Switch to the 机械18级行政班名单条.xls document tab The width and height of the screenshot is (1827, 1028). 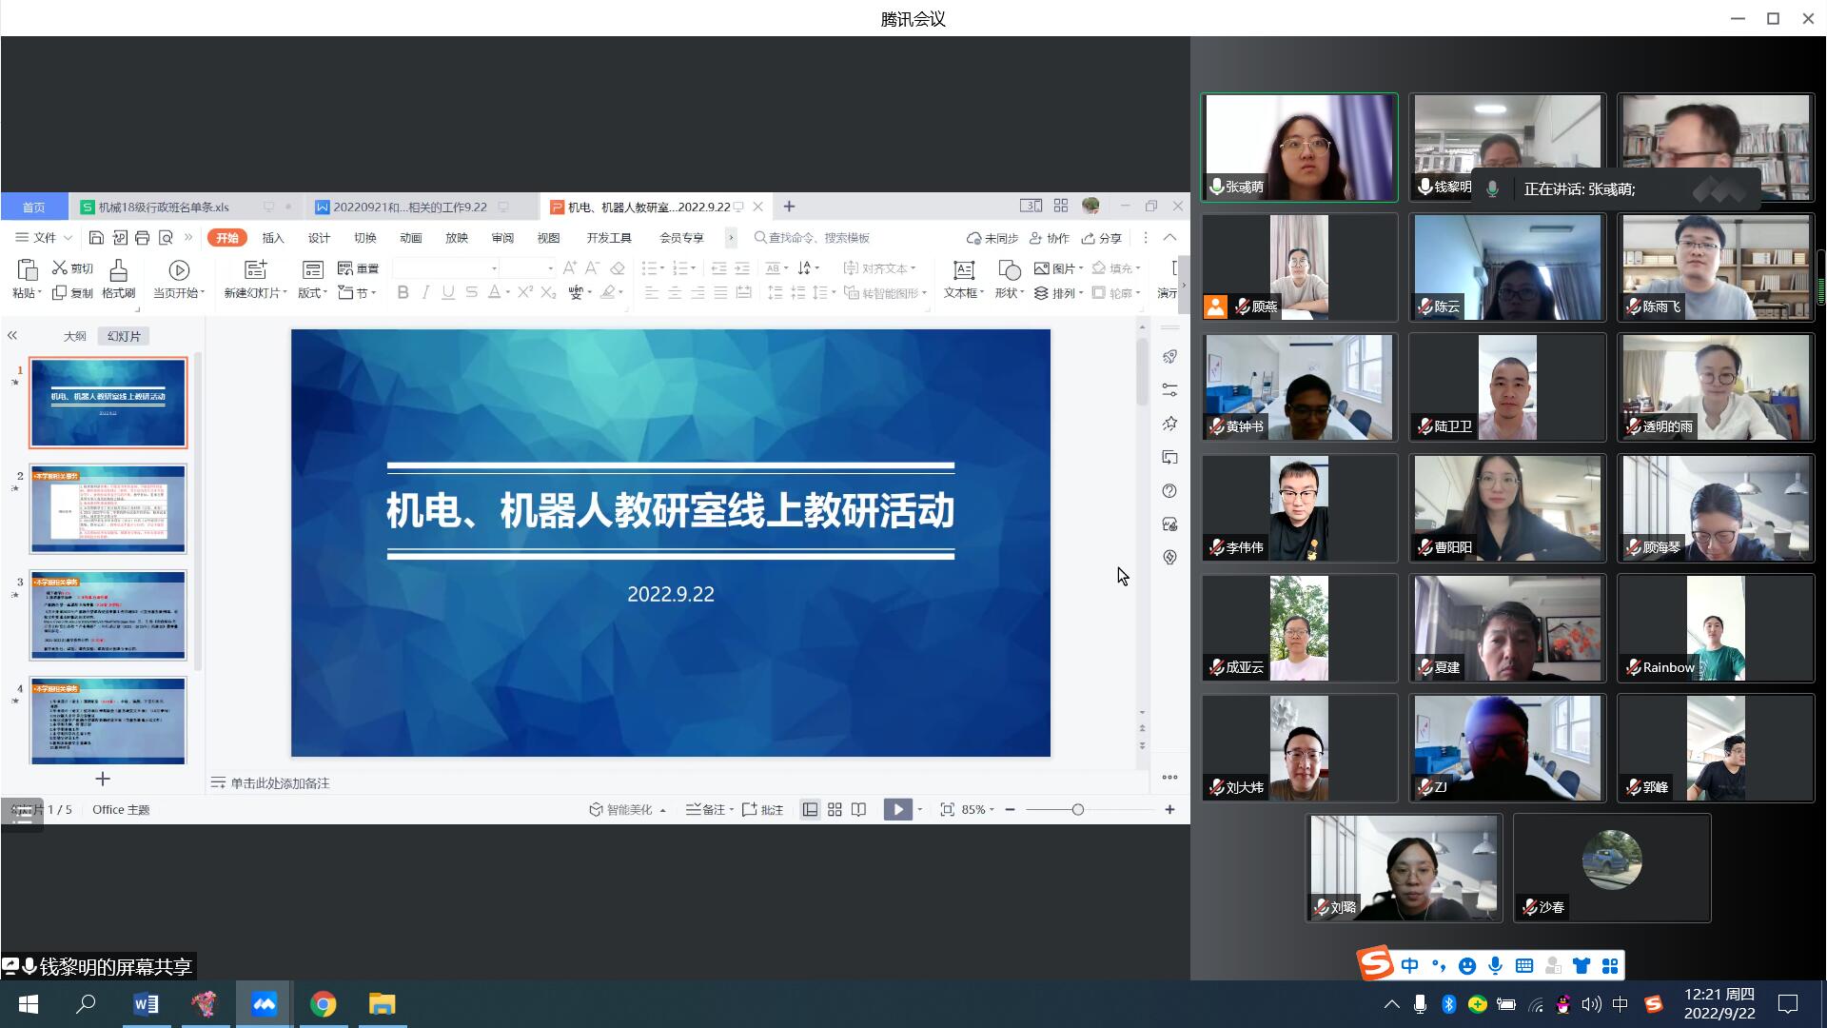point(164,207)
